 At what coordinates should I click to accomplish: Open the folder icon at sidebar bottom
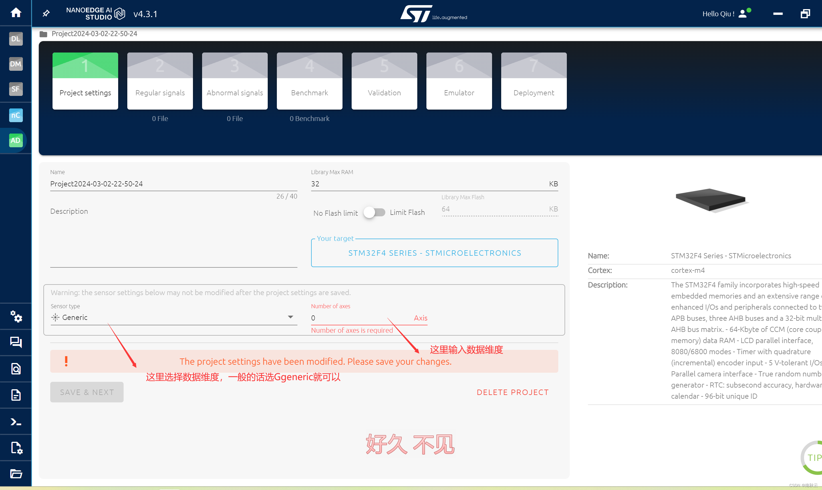pos(15,474)
